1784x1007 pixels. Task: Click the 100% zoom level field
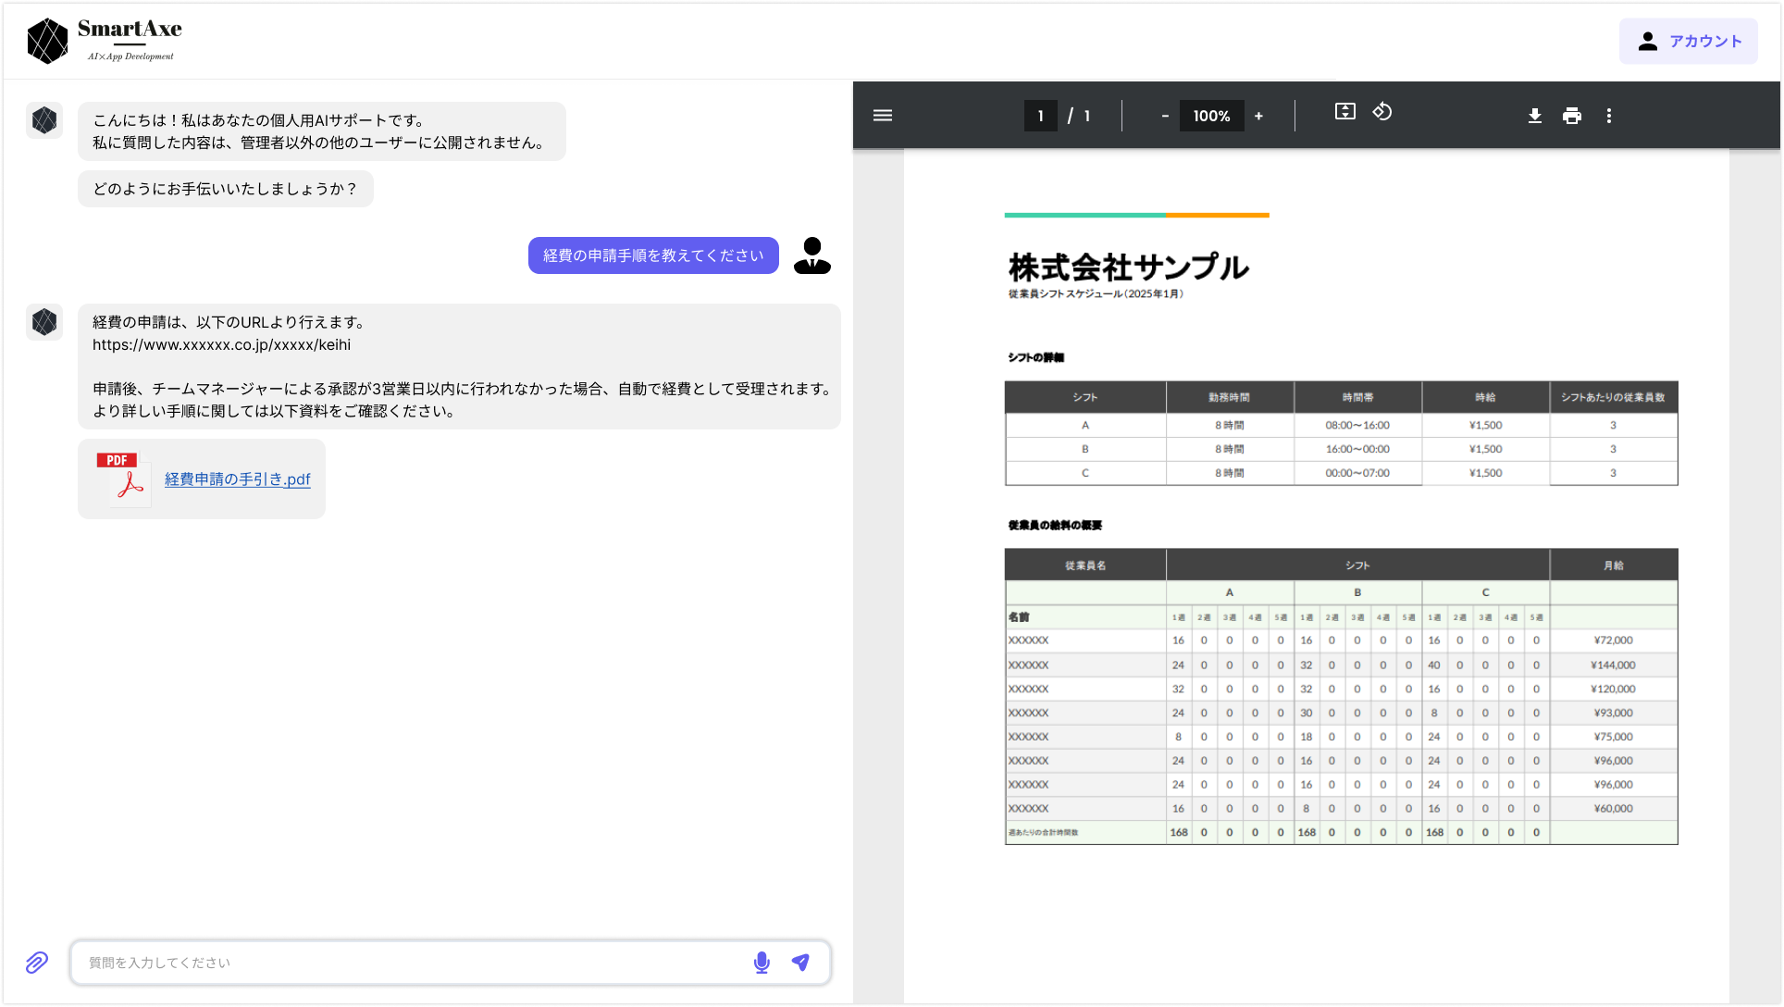(1210, 116)
